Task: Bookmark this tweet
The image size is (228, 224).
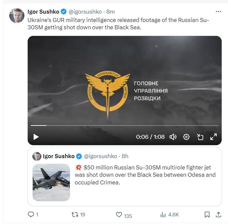Action: [x=207, y=215]
